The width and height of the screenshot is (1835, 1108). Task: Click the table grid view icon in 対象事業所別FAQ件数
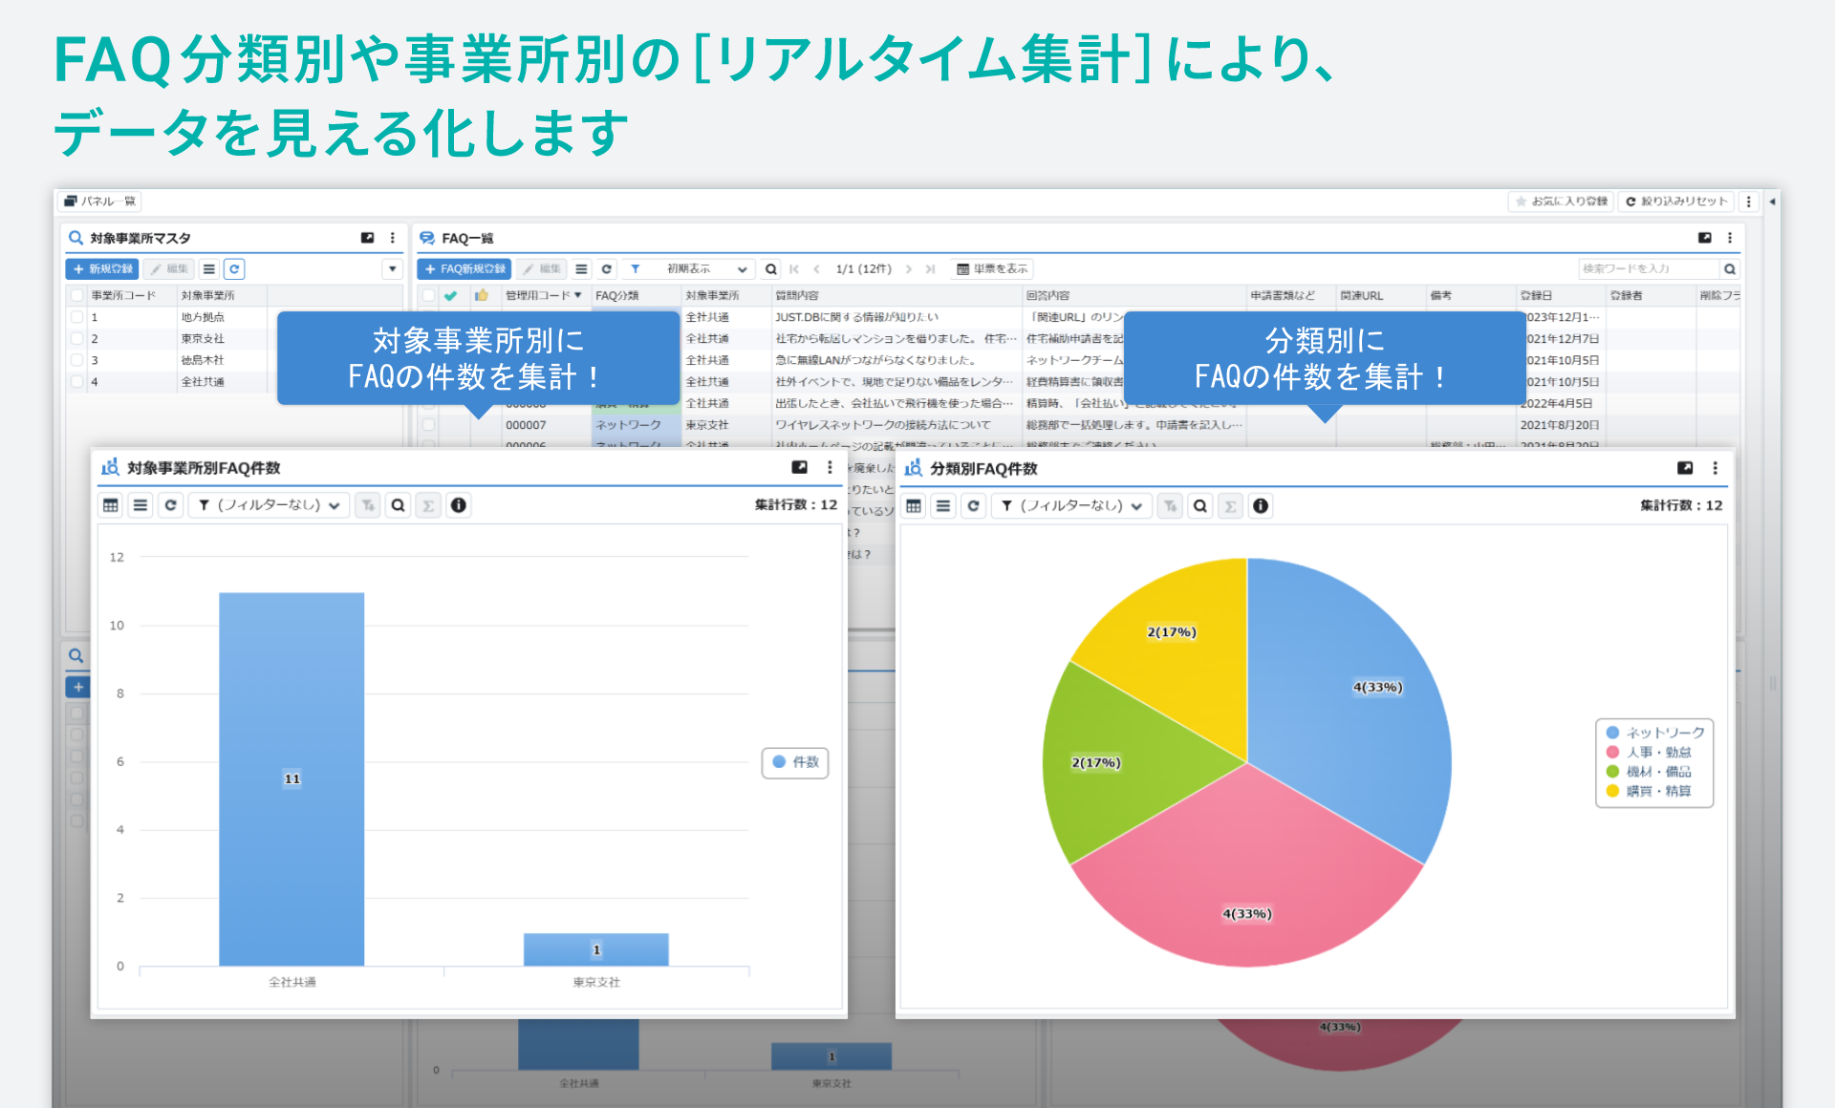click(x=110, y=505)
